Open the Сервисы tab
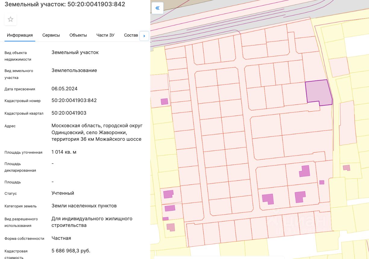The width and height of the screenshot is (369, 259). (x=51, y=35)
